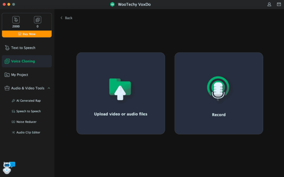The height and width of the screenshot is (177, 284).
Task: Open the Text to Speech section
Action: tap(23, 48)
